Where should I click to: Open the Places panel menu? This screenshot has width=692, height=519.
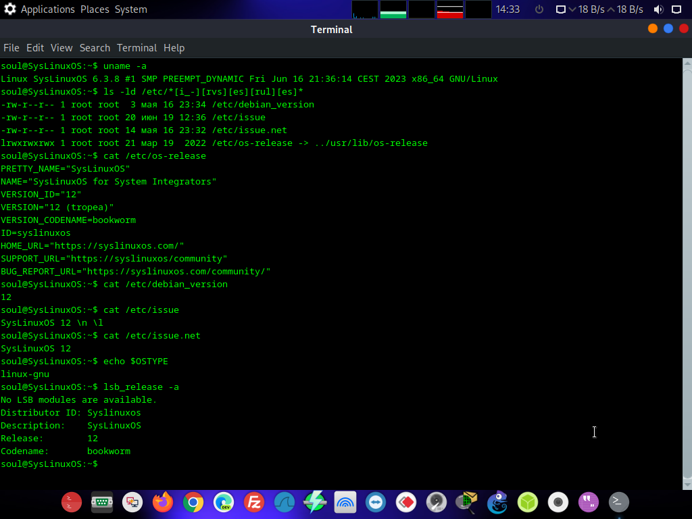click(x=95, y=9)
